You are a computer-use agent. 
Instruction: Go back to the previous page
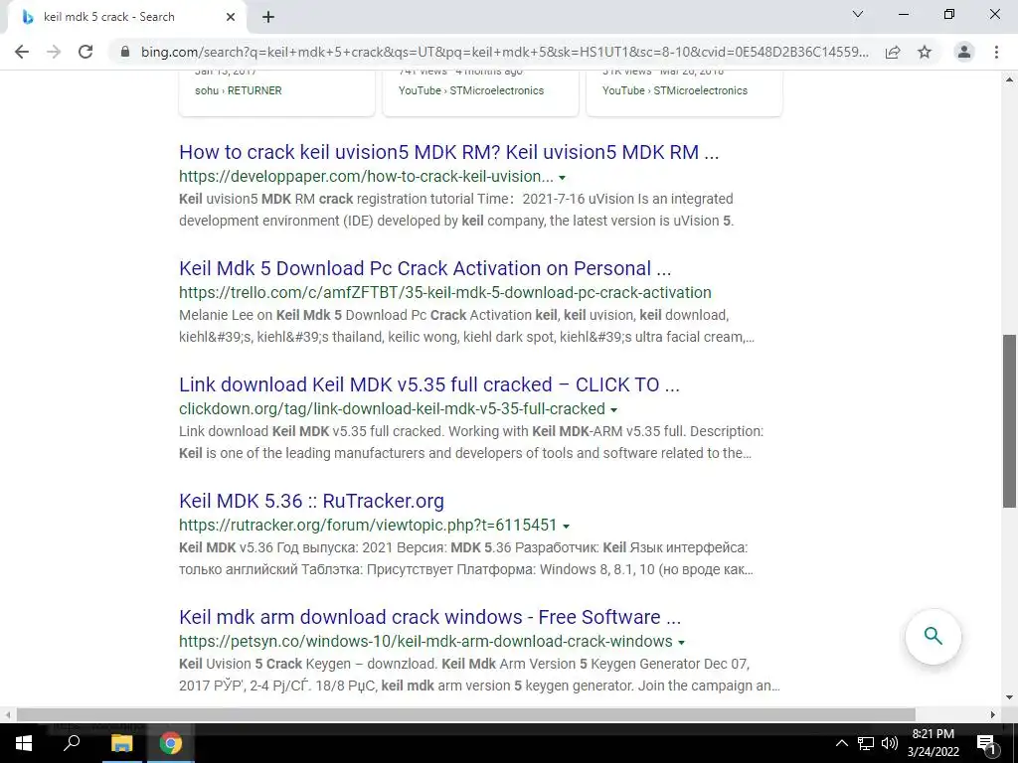(22, 52)
